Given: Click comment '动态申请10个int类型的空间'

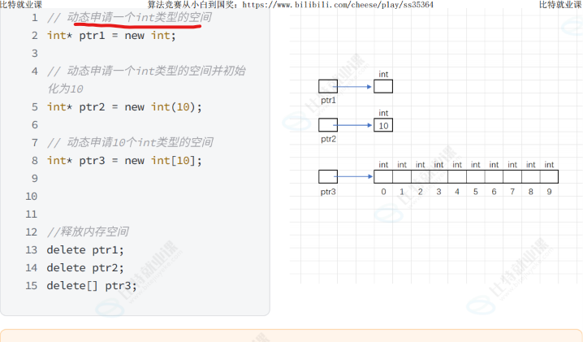Looking at the screenshot, I should [x=130, y=142].
